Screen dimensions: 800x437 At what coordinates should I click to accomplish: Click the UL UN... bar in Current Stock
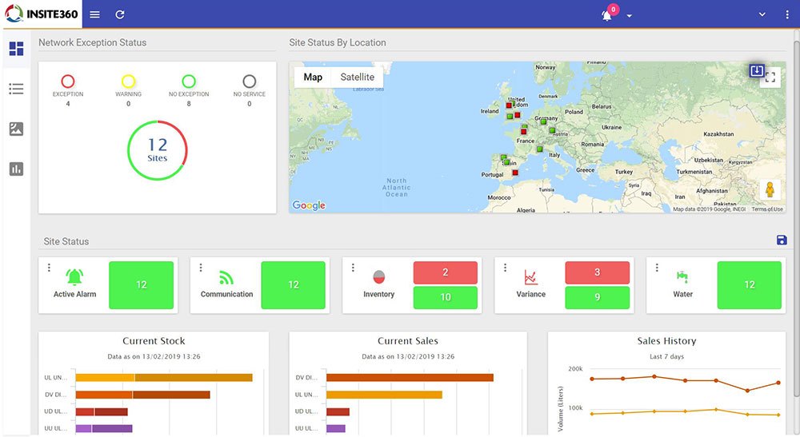click(164, 377)
